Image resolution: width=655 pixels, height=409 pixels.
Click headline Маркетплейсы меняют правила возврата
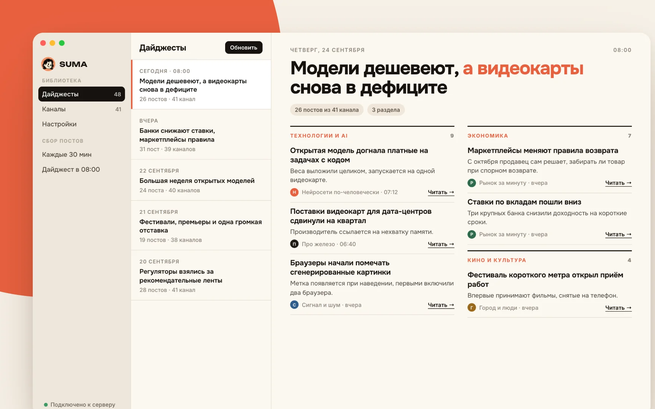(543, 151)
